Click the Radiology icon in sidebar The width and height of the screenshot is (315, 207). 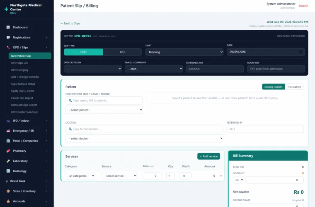point(8,171)
